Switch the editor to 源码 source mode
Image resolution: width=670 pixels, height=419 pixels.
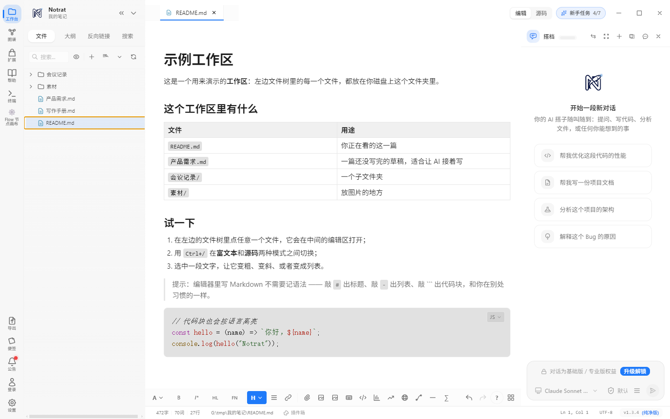[x=541, y=13]
